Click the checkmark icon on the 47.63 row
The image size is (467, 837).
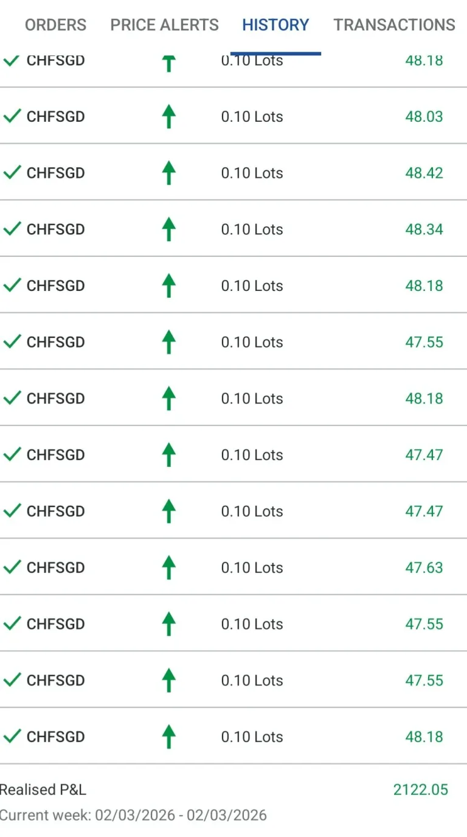pos(12,567)
